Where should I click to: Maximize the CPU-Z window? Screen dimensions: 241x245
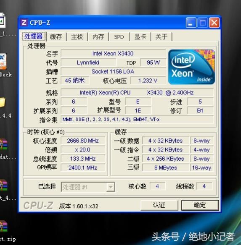pos(203,23)
